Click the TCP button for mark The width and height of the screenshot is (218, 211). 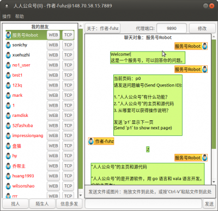[68, 95]
